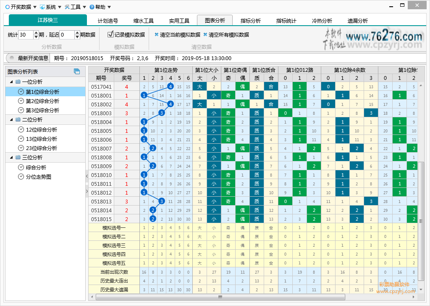
Task: Select 13位综合分析 in the tree
Action: click(x=45, y=139)
